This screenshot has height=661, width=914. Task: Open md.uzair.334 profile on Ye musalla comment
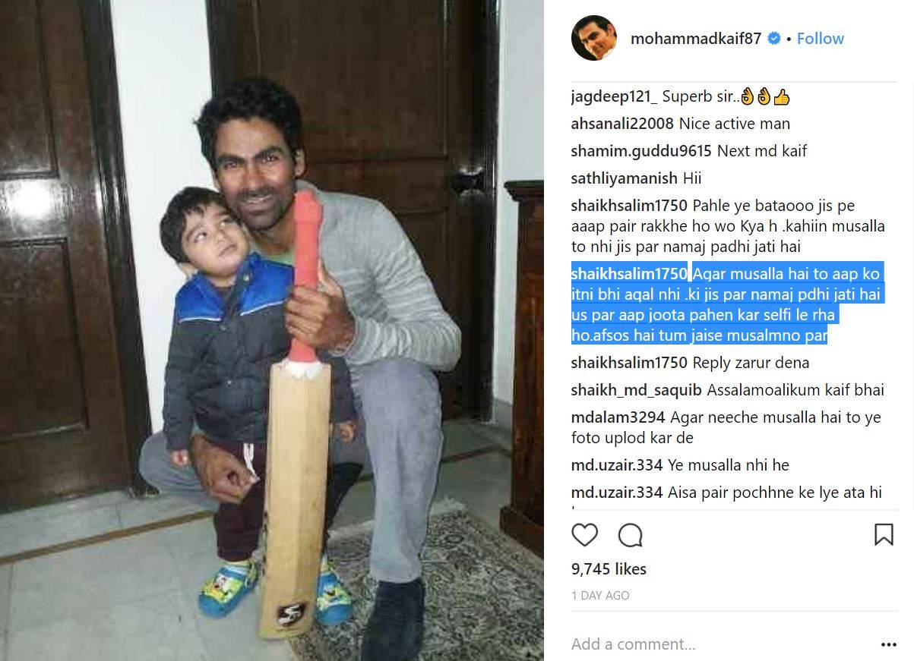tap(617, 465)
